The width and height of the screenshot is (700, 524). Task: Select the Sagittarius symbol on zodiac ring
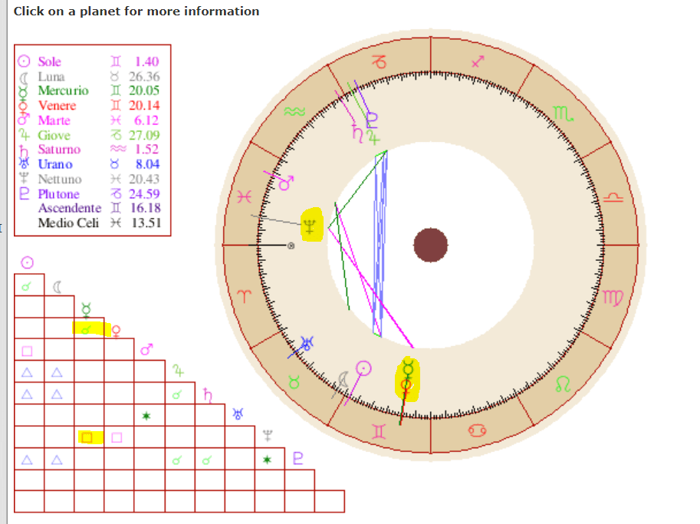478,61
